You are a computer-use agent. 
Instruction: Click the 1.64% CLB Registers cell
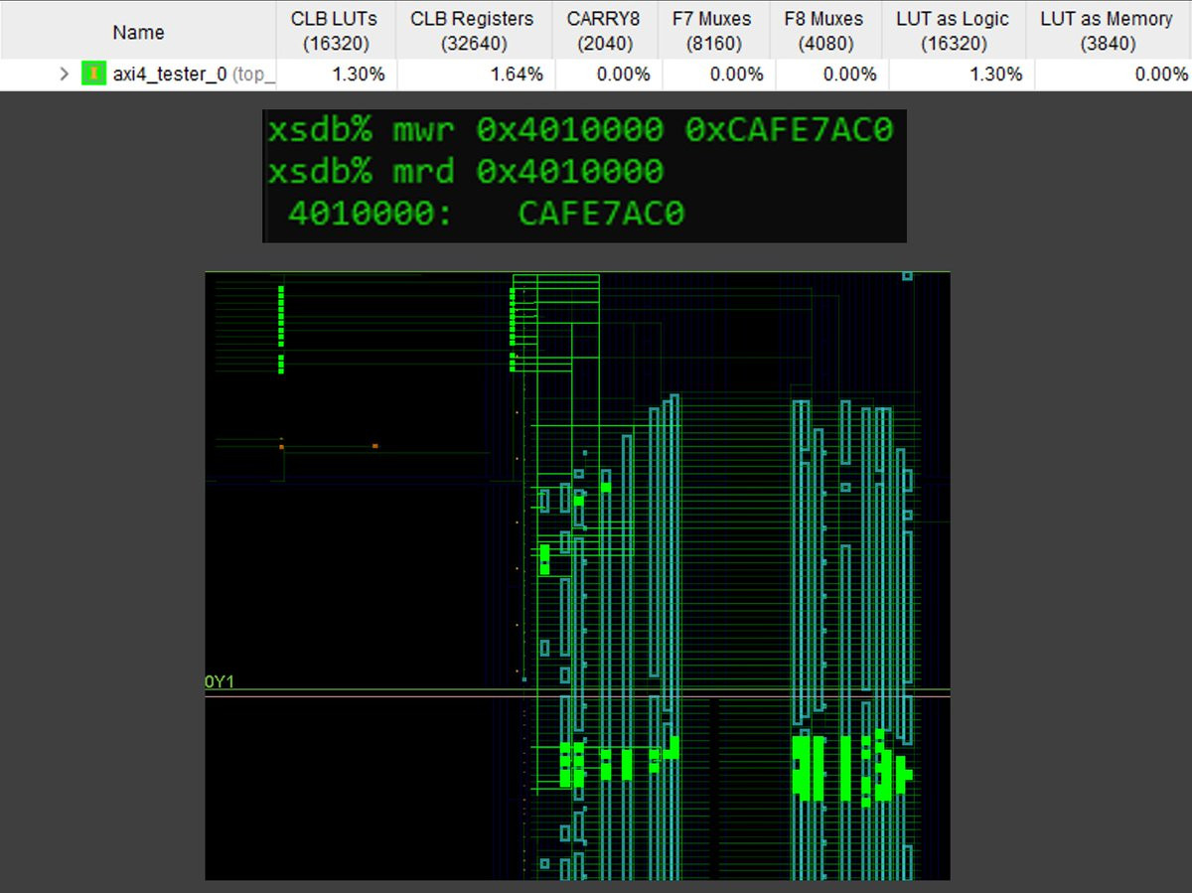(475, 74)
